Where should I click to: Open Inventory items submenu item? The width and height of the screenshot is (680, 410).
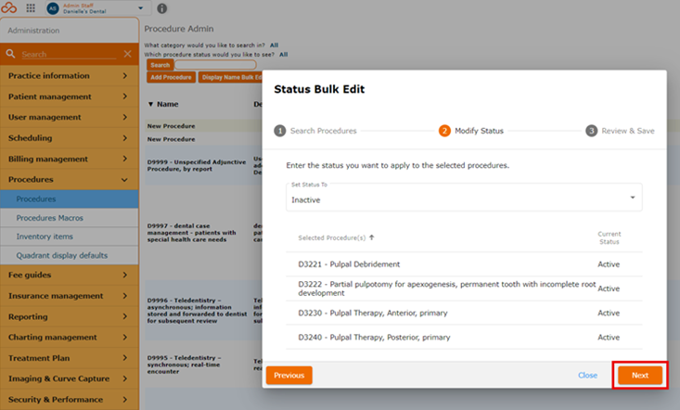click(70, 237)
